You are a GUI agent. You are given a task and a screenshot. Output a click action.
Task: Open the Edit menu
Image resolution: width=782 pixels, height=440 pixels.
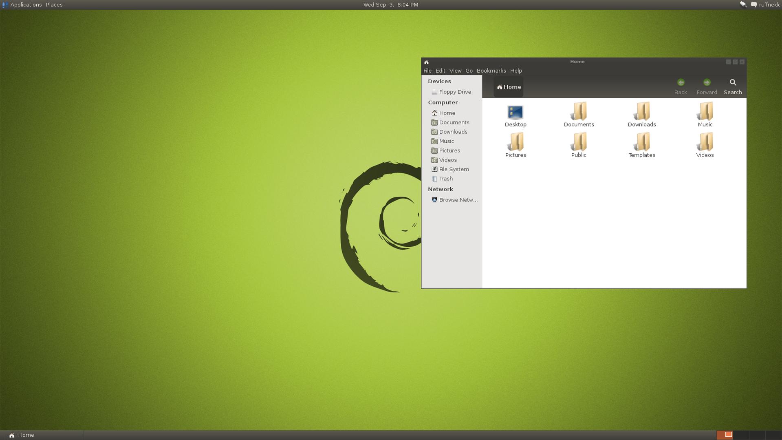(441, 71)
